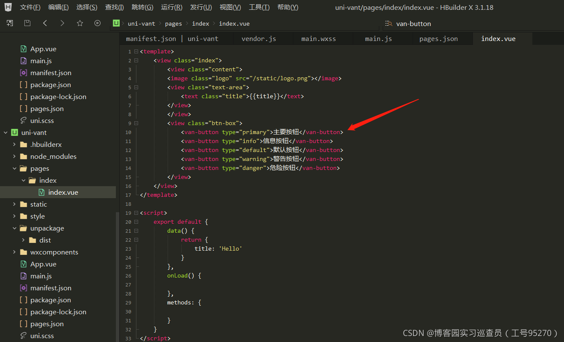
Task: Open the 文件(F) menu
Action: pos(30,7)
